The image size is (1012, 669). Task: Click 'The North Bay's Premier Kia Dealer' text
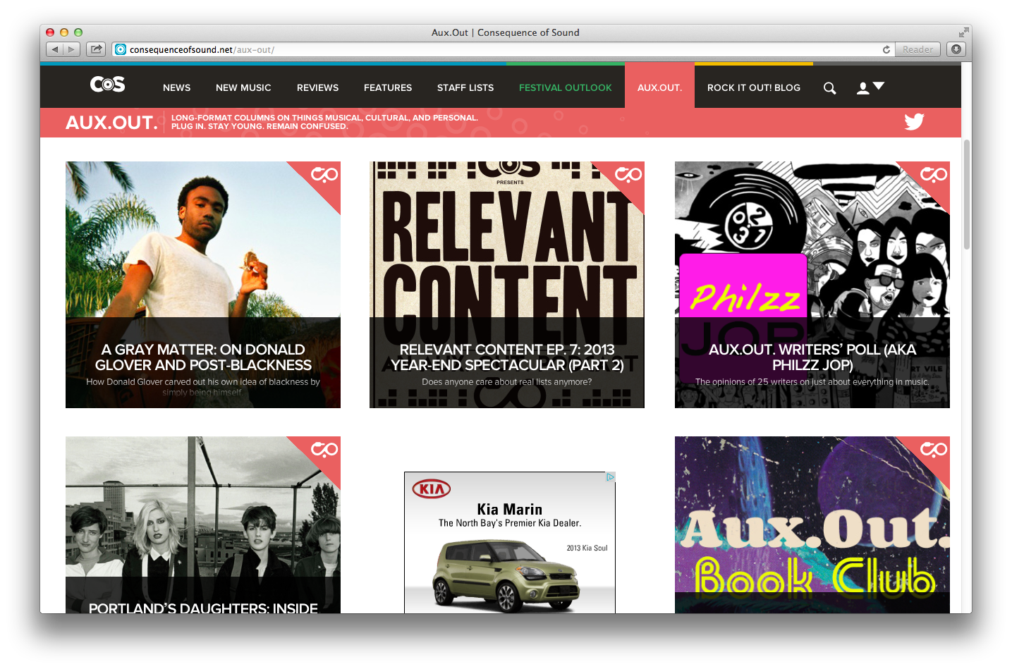coord(510,523)
